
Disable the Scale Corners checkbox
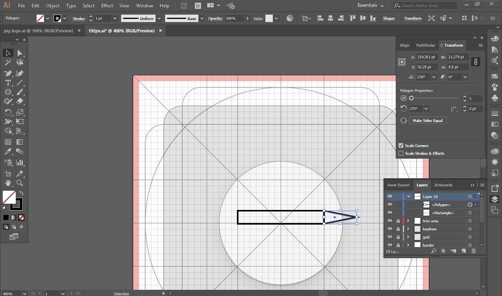point(401,146)
